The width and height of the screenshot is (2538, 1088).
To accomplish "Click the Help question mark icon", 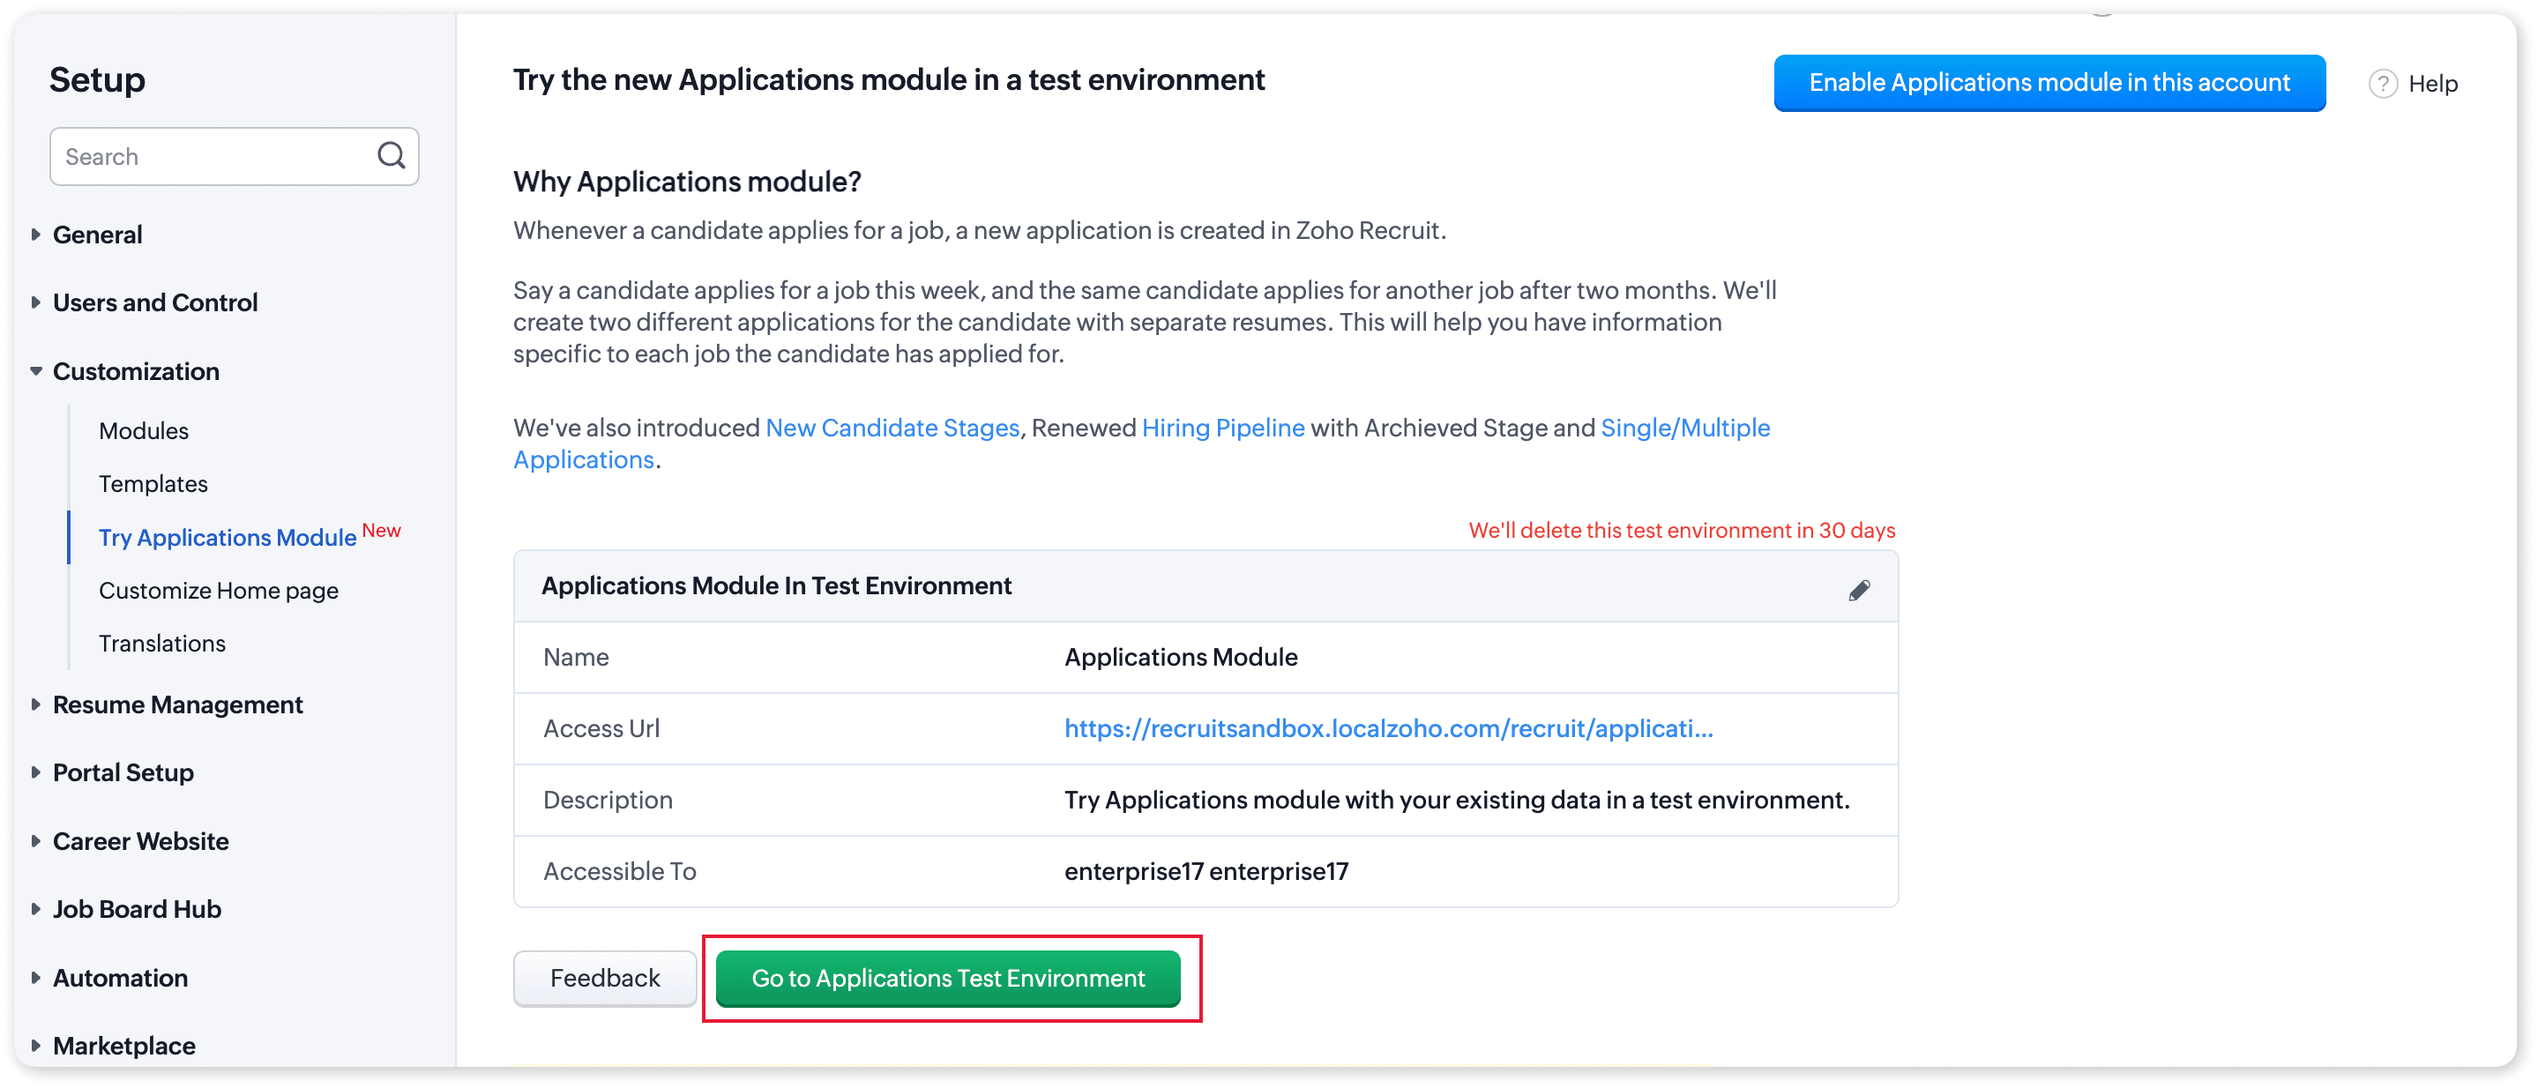I will (x=2382, y=84).
